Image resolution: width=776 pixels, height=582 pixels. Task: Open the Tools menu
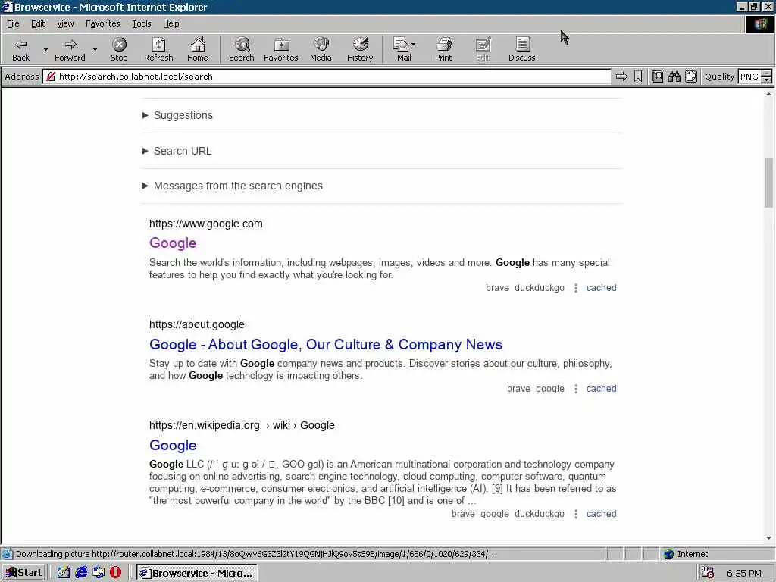tap(141, 23)
